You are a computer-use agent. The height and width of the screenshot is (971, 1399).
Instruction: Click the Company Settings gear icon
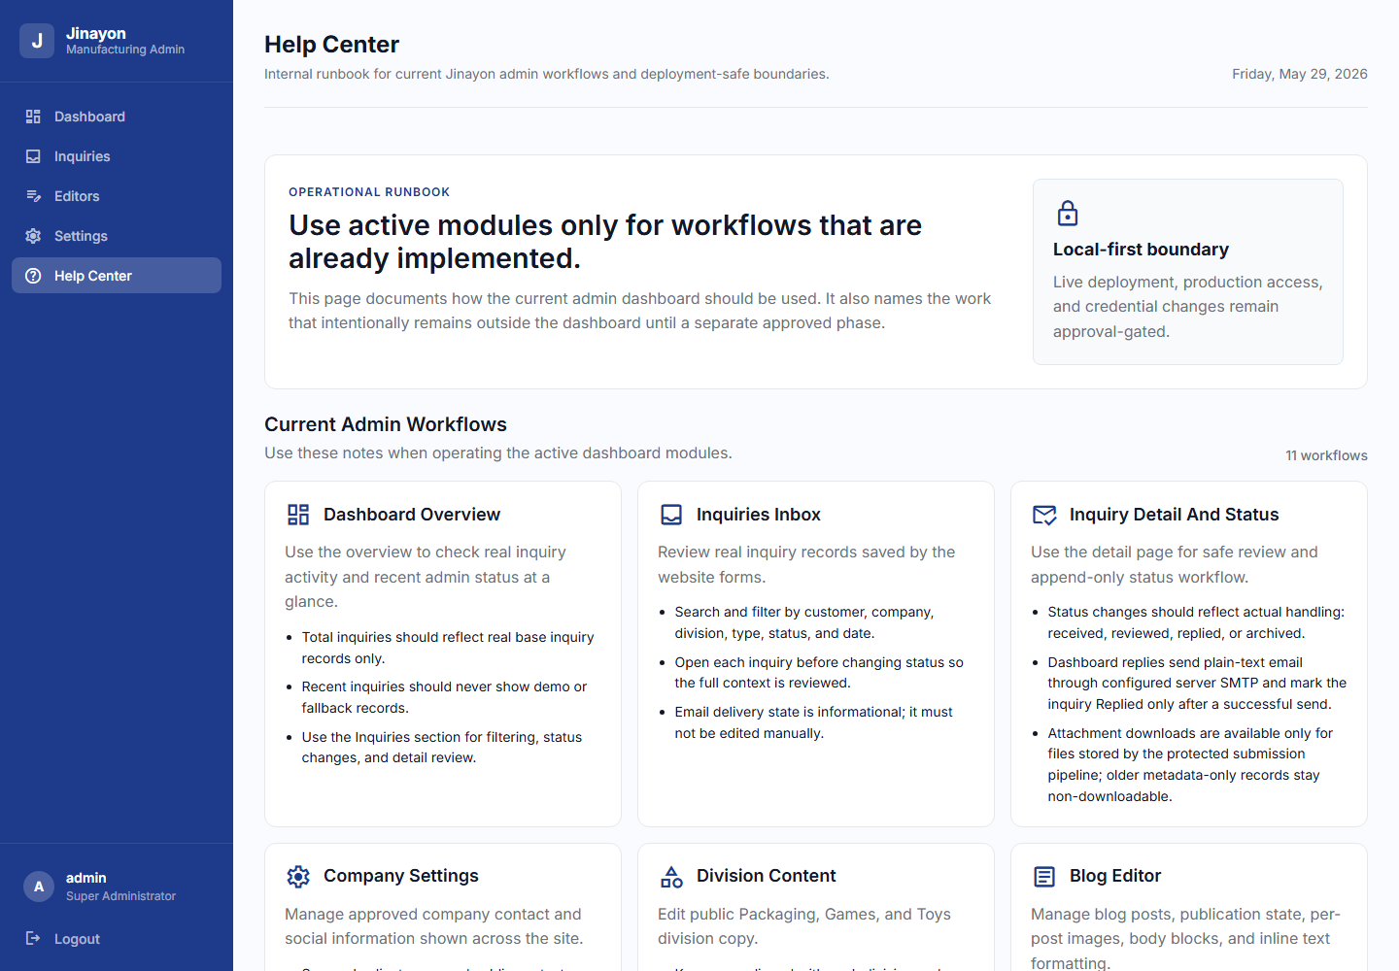click(x=298, y=877)
